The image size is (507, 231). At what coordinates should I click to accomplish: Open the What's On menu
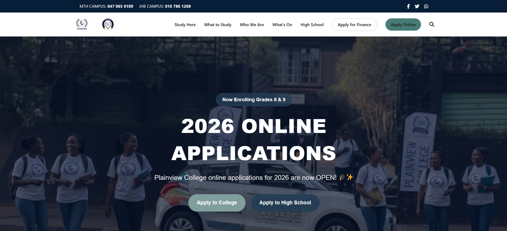[x=282, y=25]
